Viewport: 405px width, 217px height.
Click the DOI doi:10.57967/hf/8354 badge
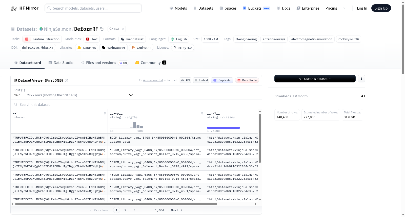pyautogui.click(x=38, y=48)
